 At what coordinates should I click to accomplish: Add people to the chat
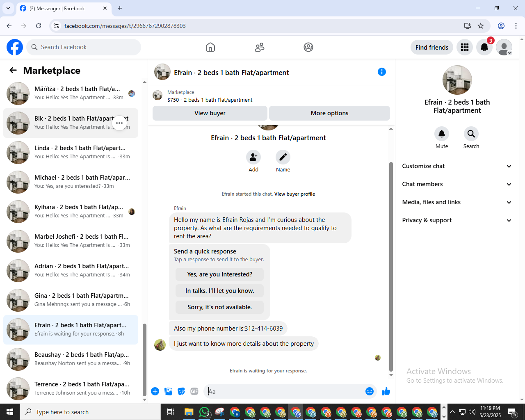pos(253,157)
